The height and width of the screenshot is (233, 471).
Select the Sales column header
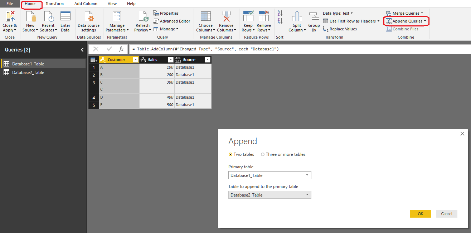[x=157, y=60]
